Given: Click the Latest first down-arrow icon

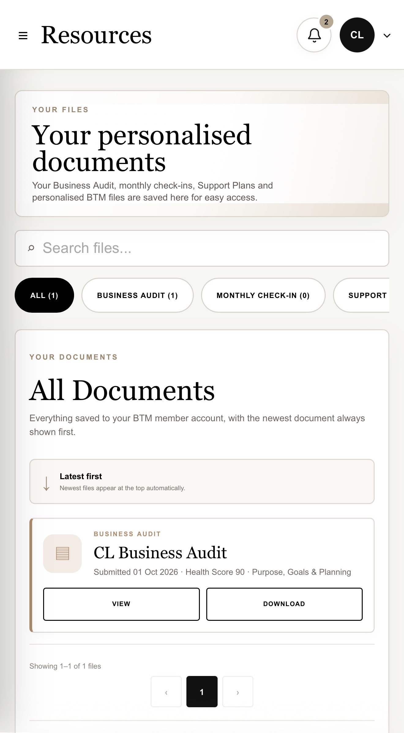Looking at the screenshot, I should [x=46, y=484].
